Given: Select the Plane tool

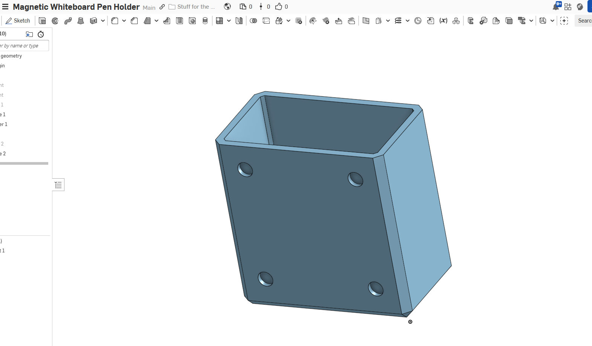Looking at the screenshot, I should (x=366, y=21).
